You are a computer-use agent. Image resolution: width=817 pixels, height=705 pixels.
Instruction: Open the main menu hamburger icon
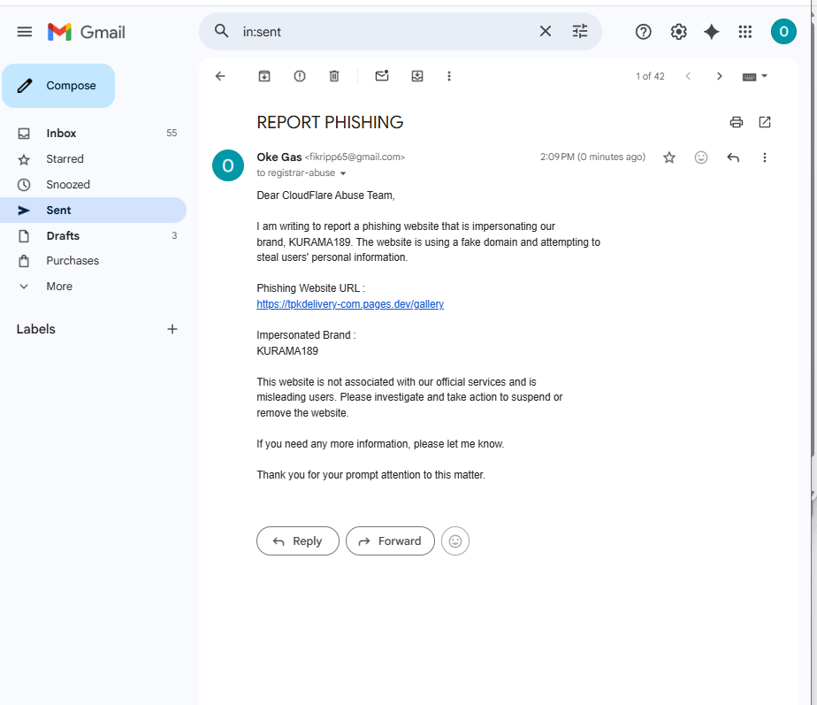[x=25, y=32]
